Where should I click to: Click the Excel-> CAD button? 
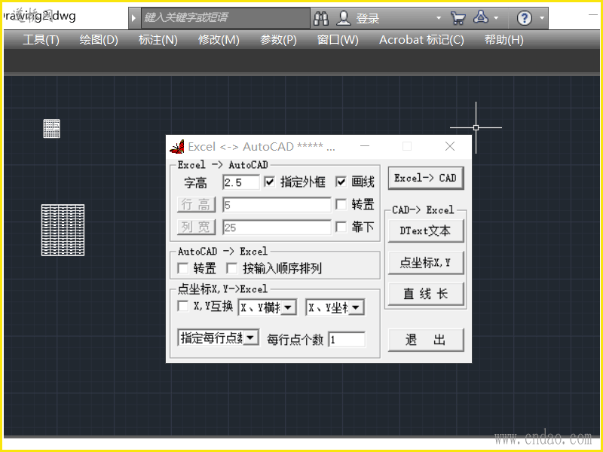click(x=426, y=178)
